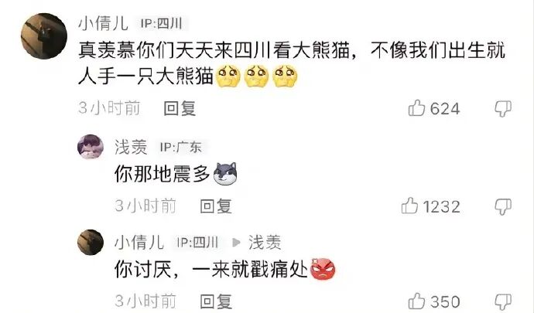Dislike 小倩儿's panda comment
This screenshot has width=534, height=313.
[x=503, y=109]
